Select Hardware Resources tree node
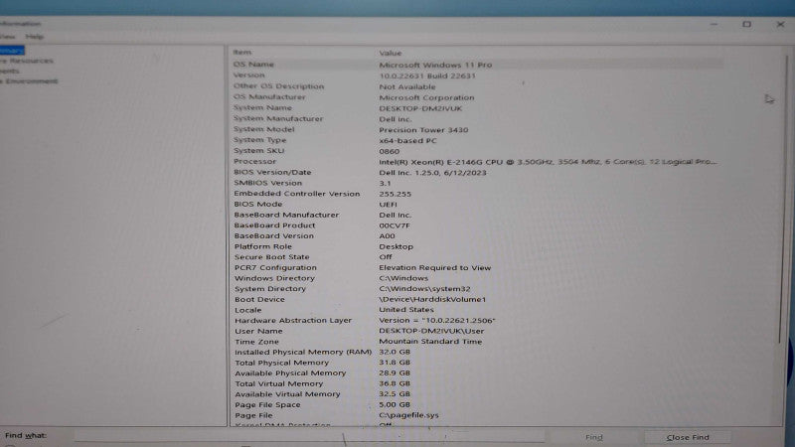The width and height of the screenshot is (795, 447). [x=27, y=61]
